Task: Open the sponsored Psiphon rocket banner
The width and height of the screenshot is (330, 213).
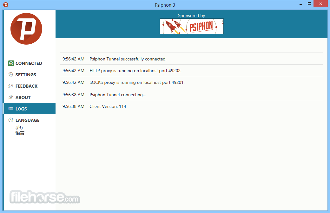Action: (x=192, y=26)
